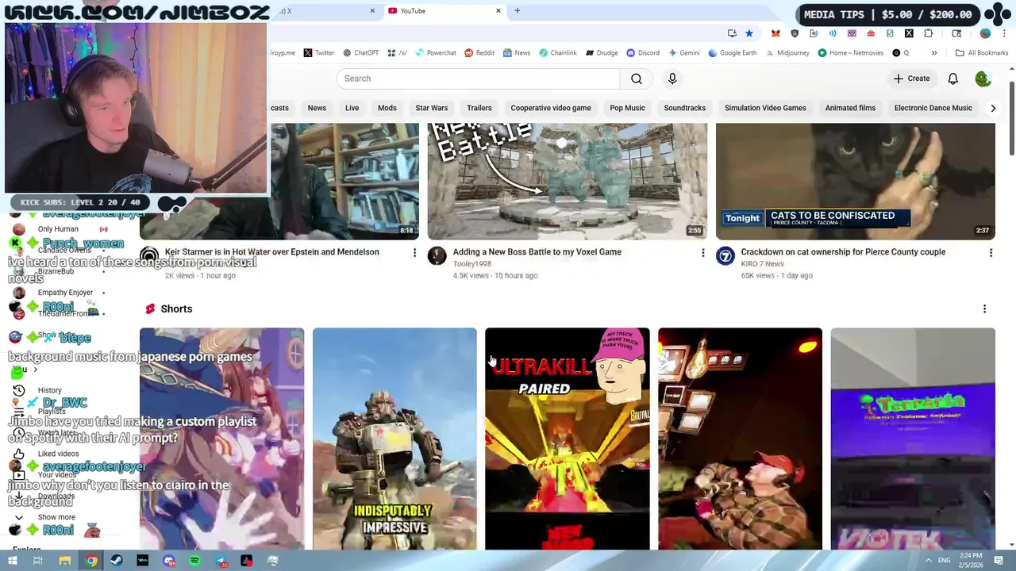Open options for cat ownership video
The width and height of the screenshot is (1016, 571).
coord(991,253)
